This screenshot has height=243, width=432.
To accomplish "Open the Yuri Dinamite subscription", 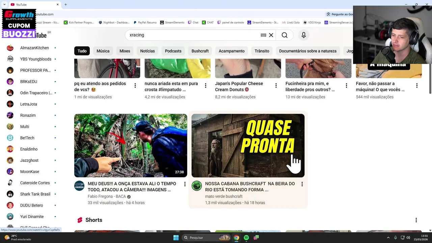I will point(31,217).
